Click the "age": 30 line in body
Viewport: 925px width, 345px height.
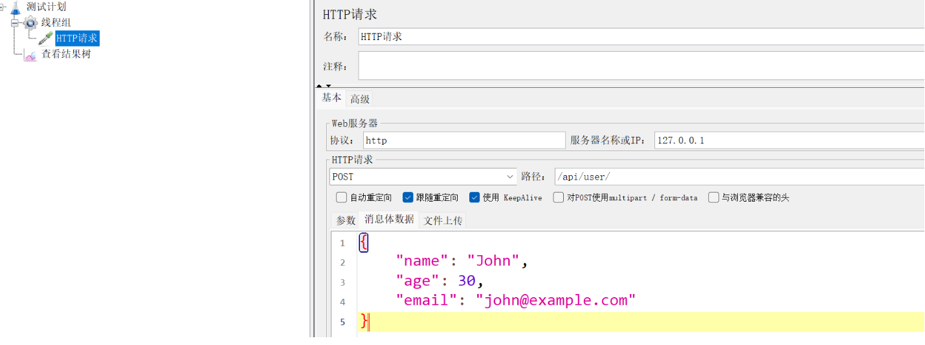440,280
